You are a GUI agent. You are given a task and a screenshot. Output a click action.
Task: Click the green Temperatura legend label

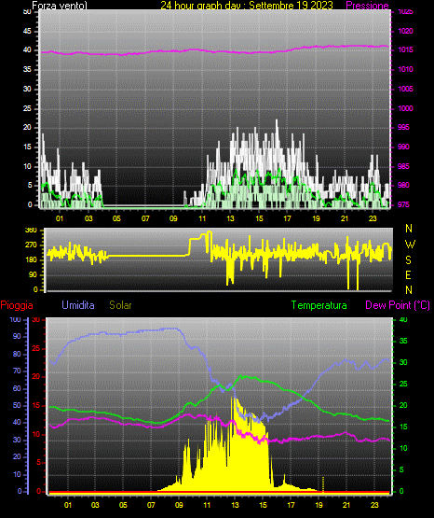[319, 305]
